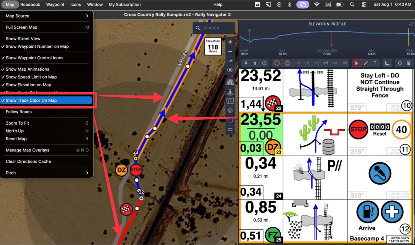415x245 pixels.
Task: Select the paint brush tool
Action: pyautogui.click(x=366, y=63)
